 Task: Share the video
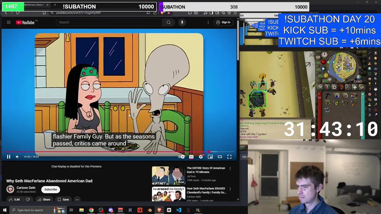[44, 200]
